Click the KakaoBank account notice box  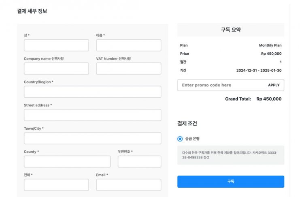click(x=231, y=155)
